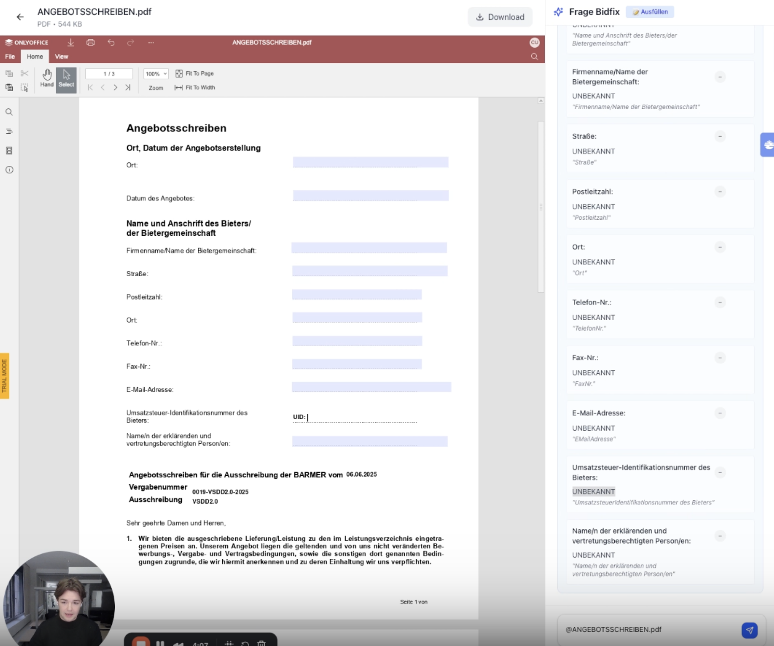Open the File menu
The width and height of the screenshot is (774, 646).
(10, 57)
